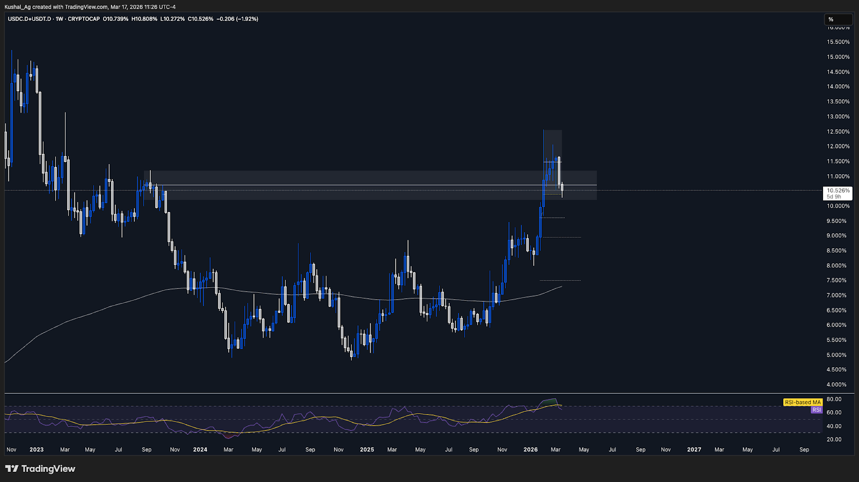The width and height of the screenshot is (859, 482).
Task: Click the current value label 10.526%
Action: pos(838,191)
